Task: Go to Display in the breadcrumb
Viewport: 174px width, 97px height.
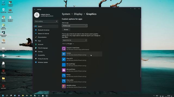Action: pyautogui.click(x=78, y=14)
